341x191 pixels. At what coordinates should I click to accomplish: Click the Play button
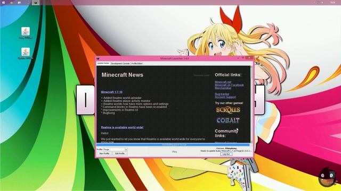pos(174,152)
